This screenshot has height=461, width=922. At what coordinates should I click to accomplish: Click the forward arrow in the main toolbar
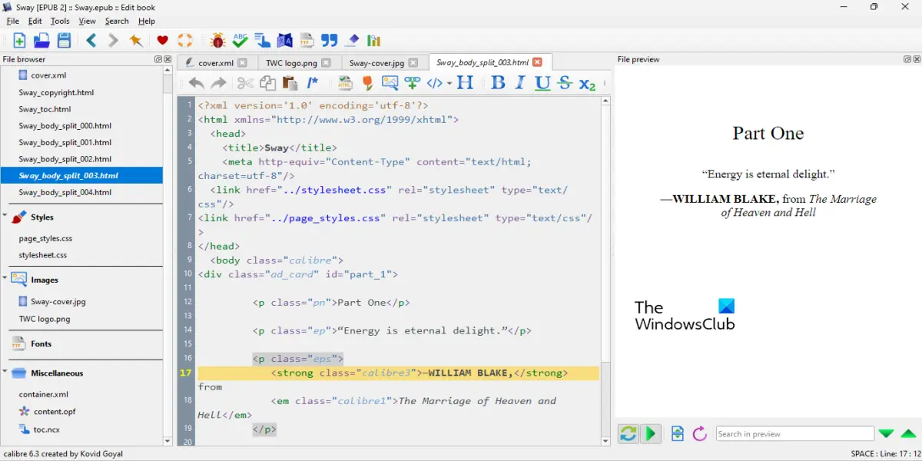point(113,41)
